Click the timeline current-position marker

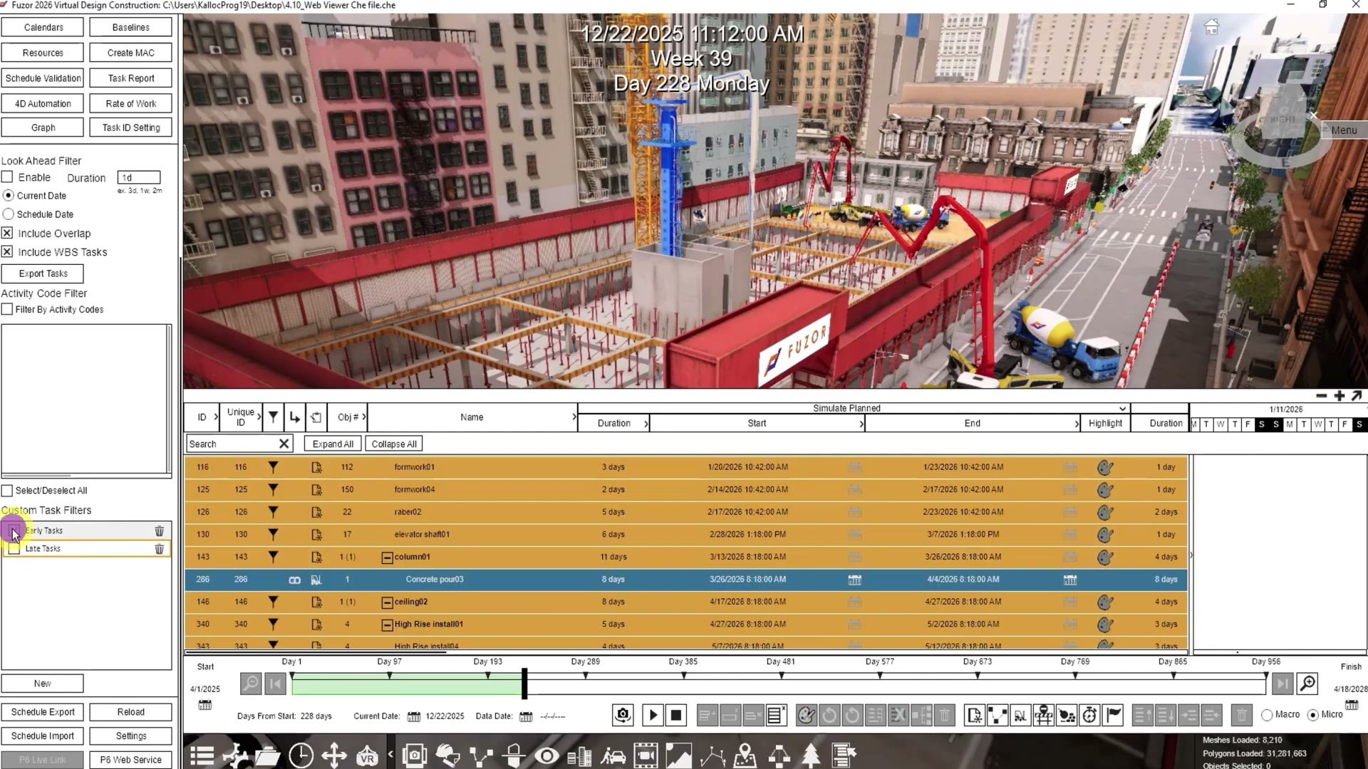(524, 684)
